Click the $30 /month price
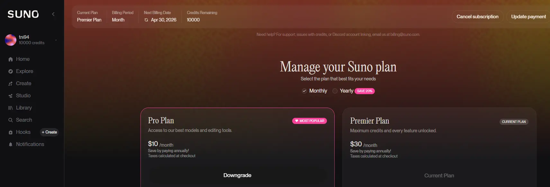The height and width of the screenshot is (187, 550). [x=364, y=144]
